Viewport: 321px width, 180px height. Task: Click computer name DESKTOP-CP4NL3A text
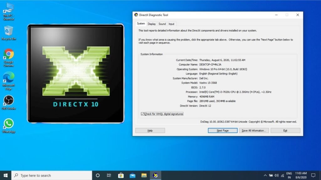point(210,64)
